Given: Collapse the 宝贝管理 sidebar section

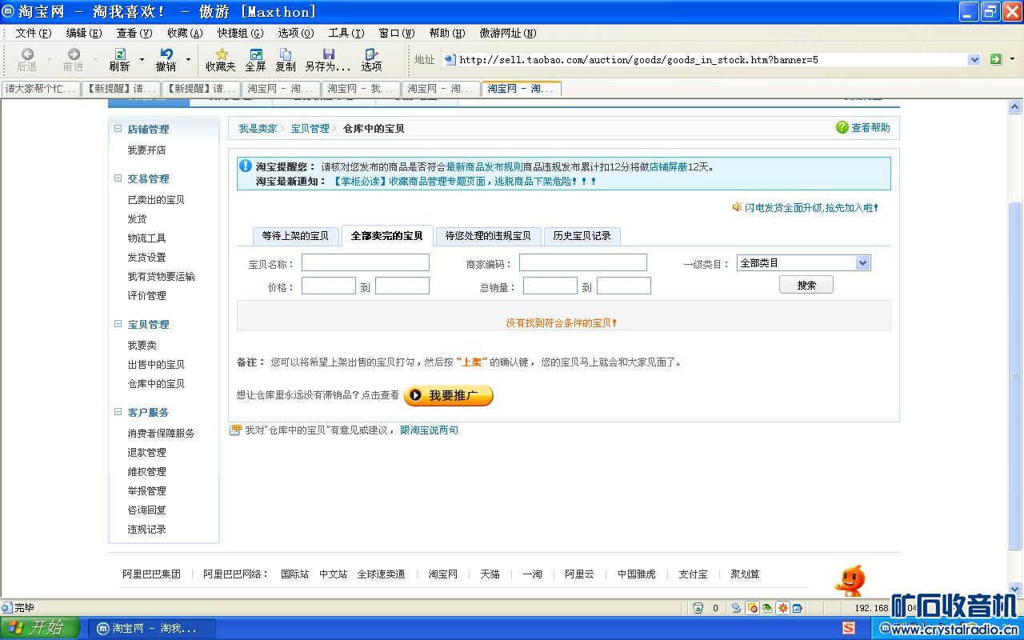Looking at the screenshot, I should click(x=118, y=324).
